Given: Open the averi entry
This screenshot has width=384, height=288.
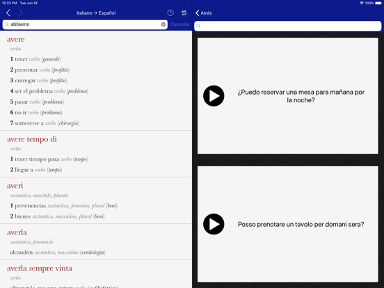Looking at the screenshot, I should [15, 186].
